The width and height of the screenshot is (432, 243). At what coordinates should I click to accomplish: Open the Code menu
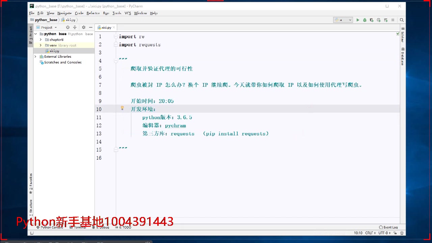(x=79, y=13)
